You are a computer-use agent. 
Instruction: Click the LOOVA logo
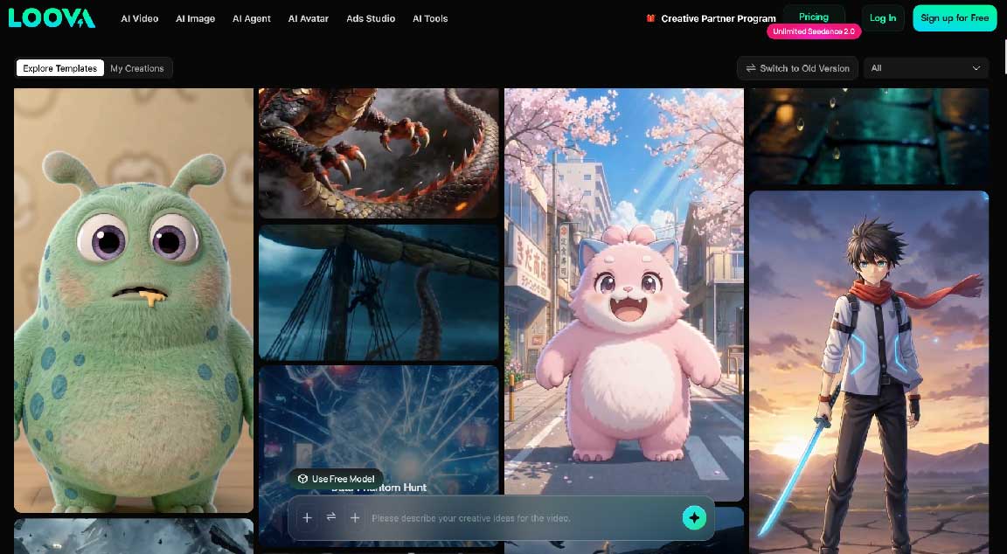point(52,18)
